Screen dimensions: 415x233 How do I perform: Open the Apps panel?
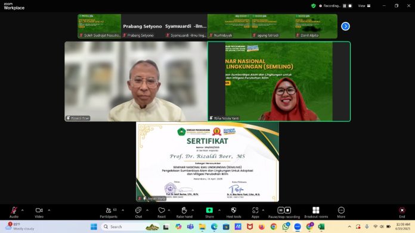[255, 212]
